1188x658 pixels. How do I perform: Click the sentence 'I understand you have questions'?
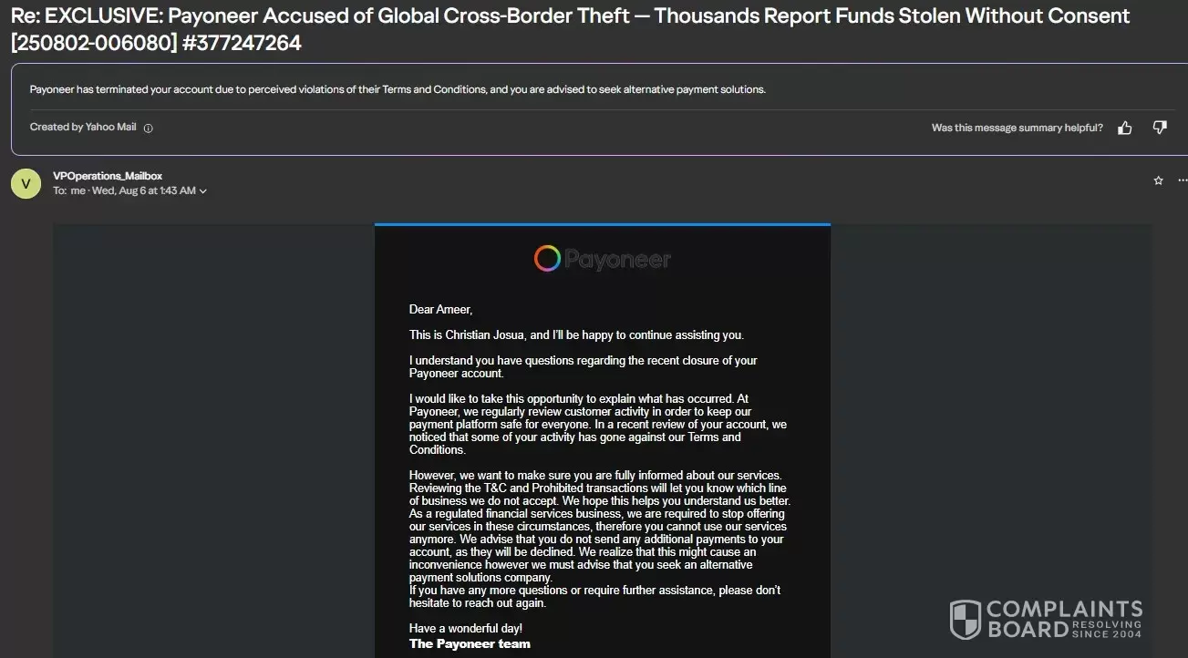pos(584,367)
